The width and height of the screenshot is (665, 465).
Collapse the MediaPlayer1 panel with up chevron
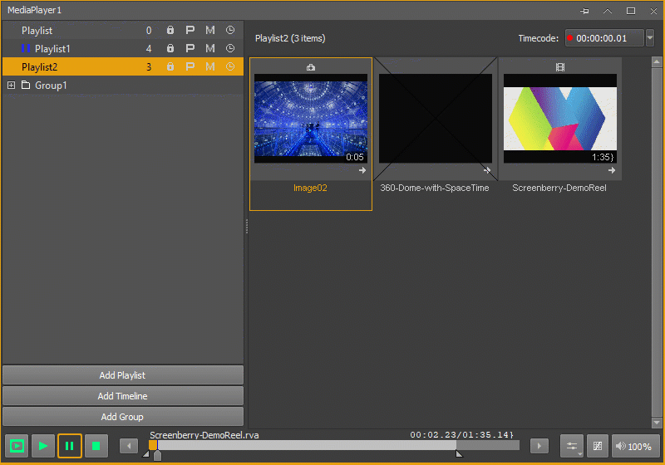point(608,11)
